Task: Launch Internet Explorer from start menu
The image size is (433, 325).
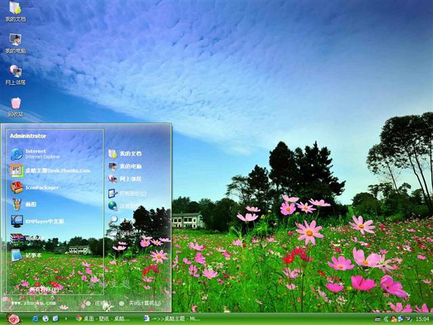Action: pos(35,154)
